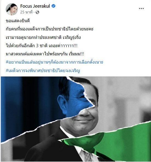Open the post timestamp 25 นาที
Screen dimensions: 151x162
click(26, 12)
